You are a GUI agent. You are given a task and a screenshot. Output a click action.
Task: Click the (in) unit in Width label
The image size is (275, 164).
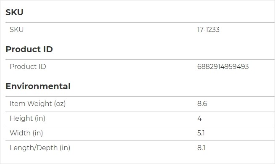pyautogui.click(x=38, y=133)
